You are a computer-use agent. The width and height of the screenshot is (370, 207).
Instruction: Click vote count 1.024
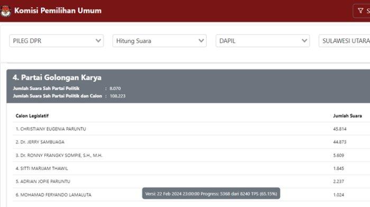pyautogui.click(x=339, y=195)
